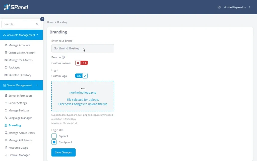
Task: Click the Save Changes button
Action: point(63,152)
